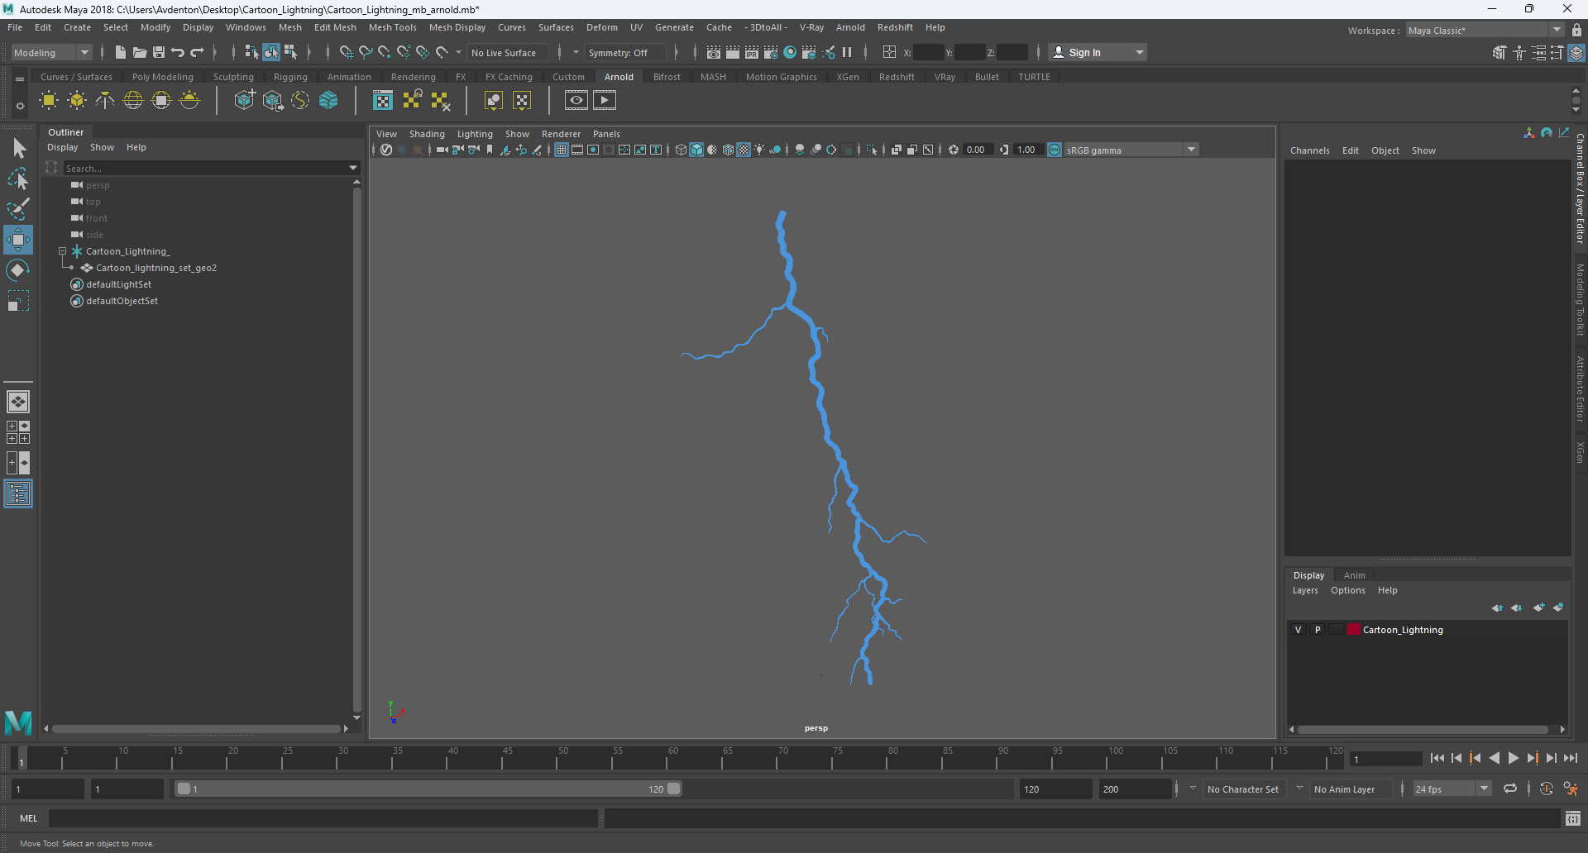Screen dimensions: 1588x853
Task: Open the viewport Shading menu
Action: coord(427,134)
